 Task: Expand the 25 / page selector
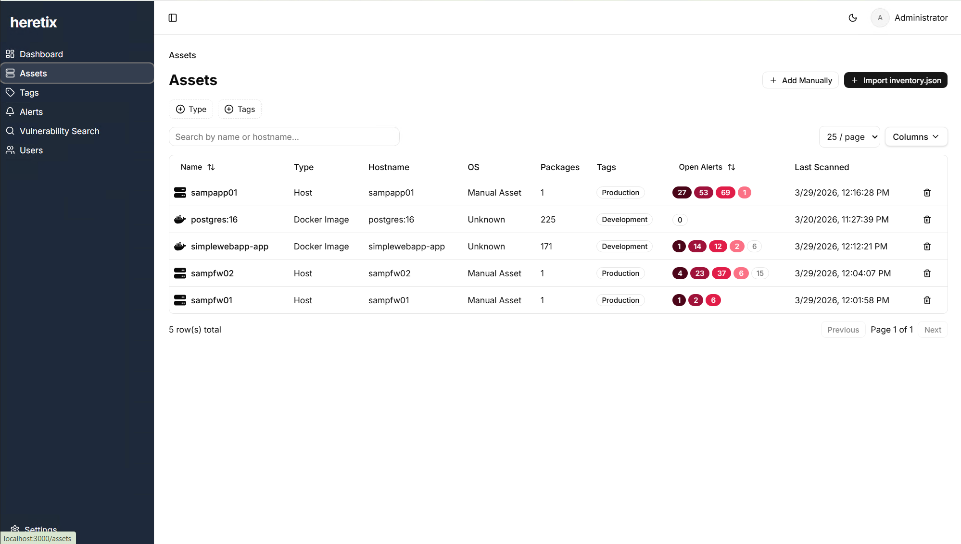tap(849, 137)
